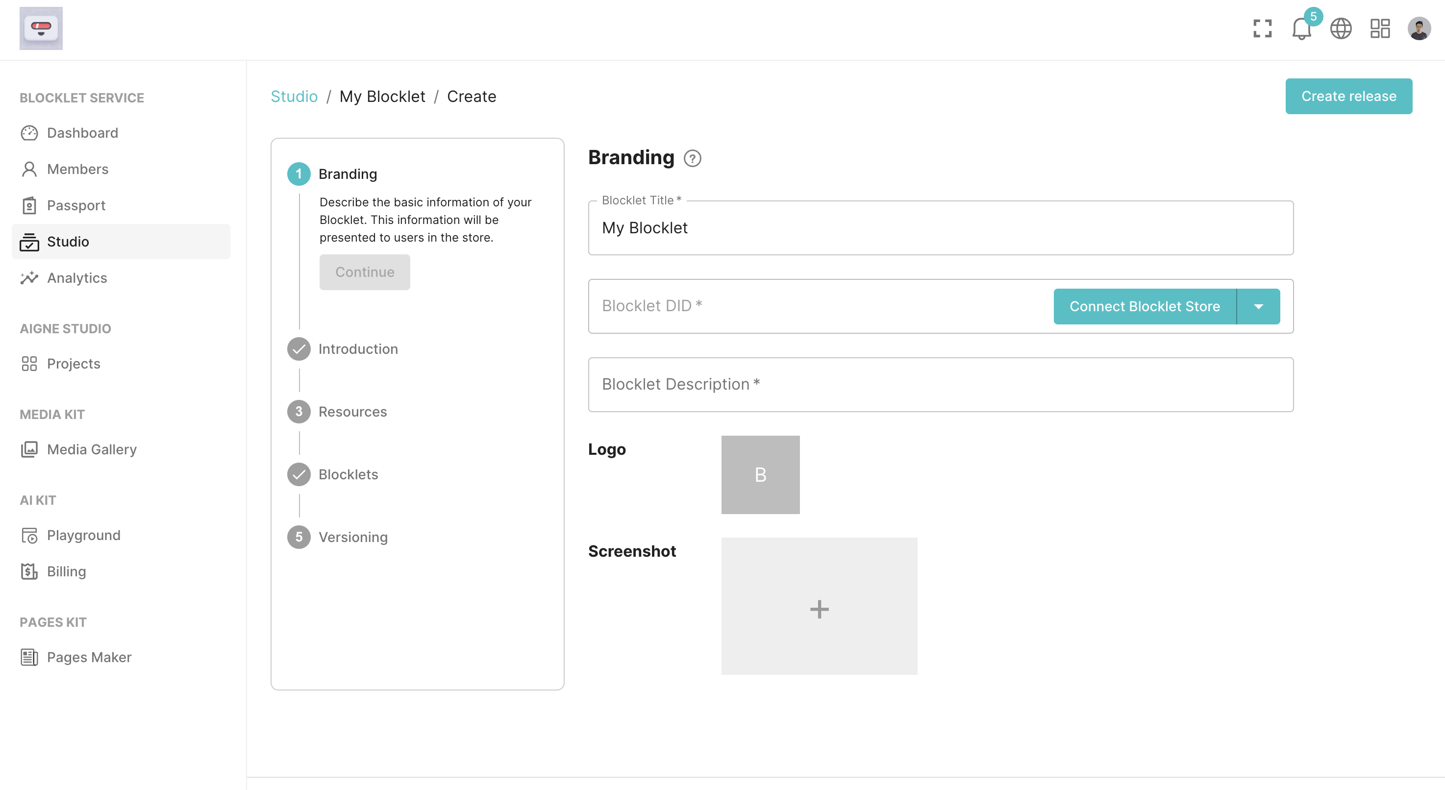This screenshot has width=1445, height=790.
Task: Click the app logo in header
Action: click(x=41, y=28)
